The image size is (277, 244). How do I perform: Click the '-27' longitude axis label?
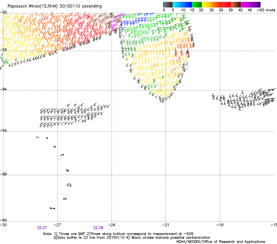[x=57, y=225]
